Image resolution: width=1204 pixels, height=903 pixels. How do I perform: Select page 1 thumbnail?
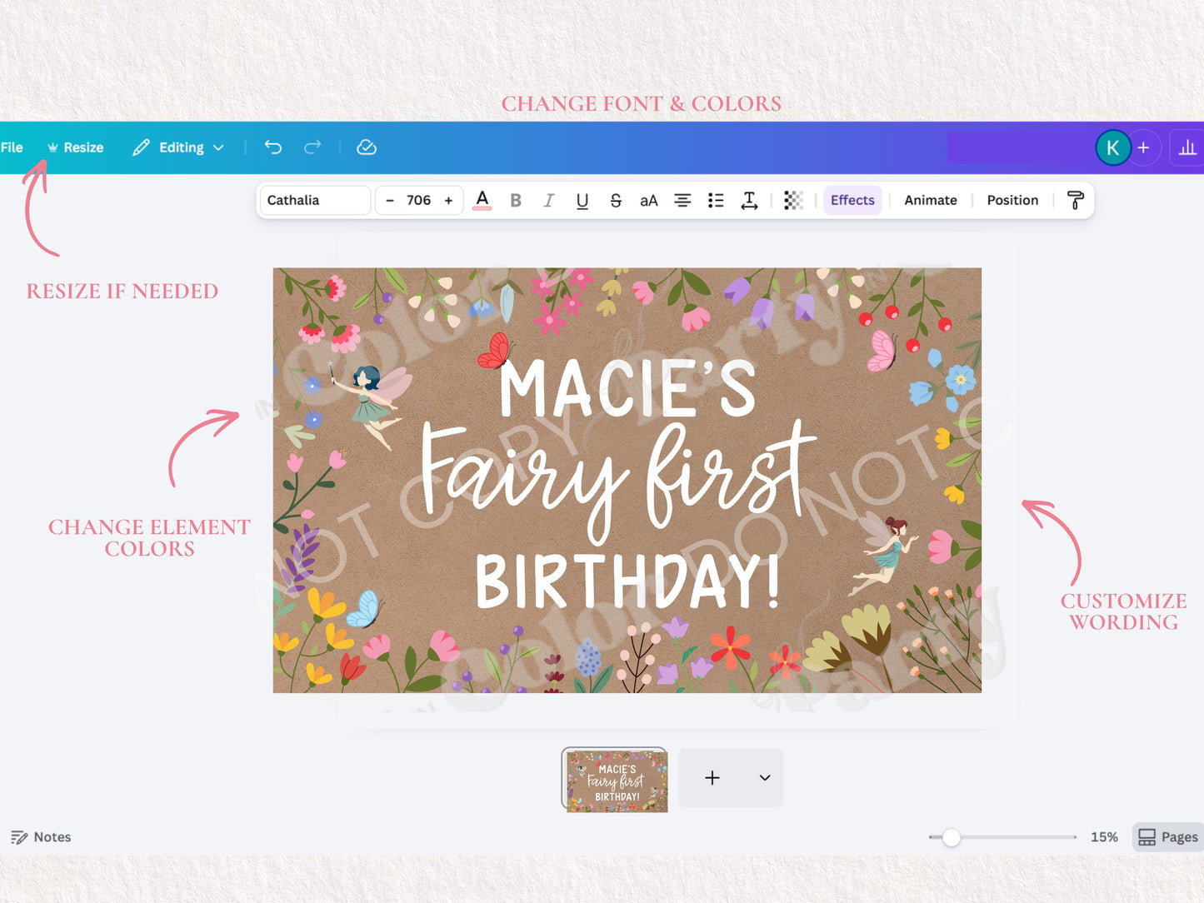(x=615, y=780)
